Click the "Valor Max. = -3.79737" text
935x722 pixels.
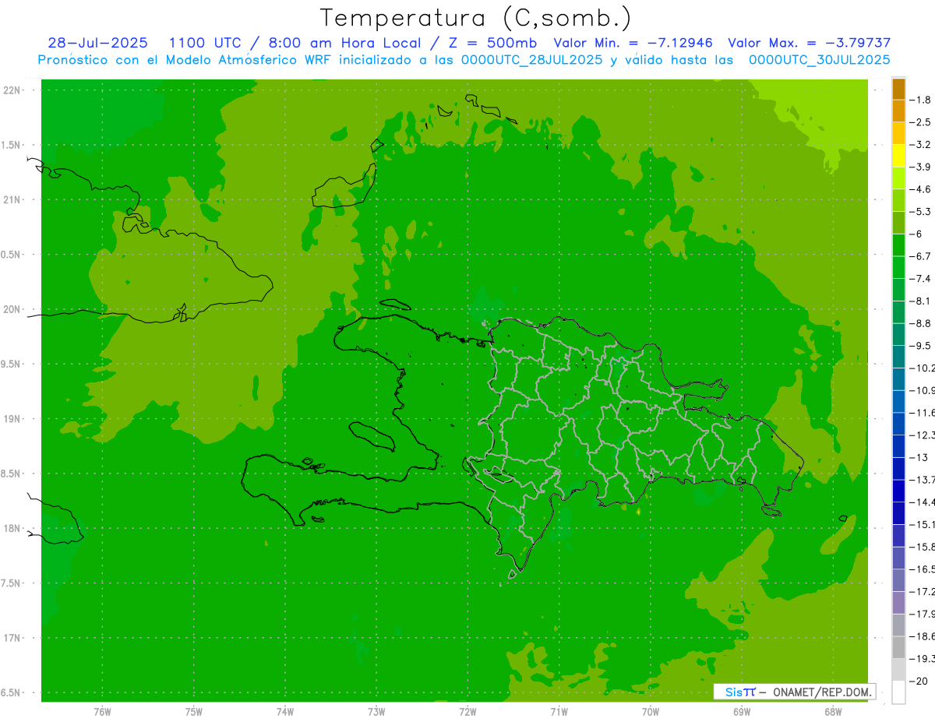(810, 43)
